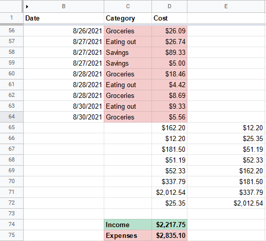Select the $2,217.75 income total
This screenshot has width=266, height=241.
[169, 225]
